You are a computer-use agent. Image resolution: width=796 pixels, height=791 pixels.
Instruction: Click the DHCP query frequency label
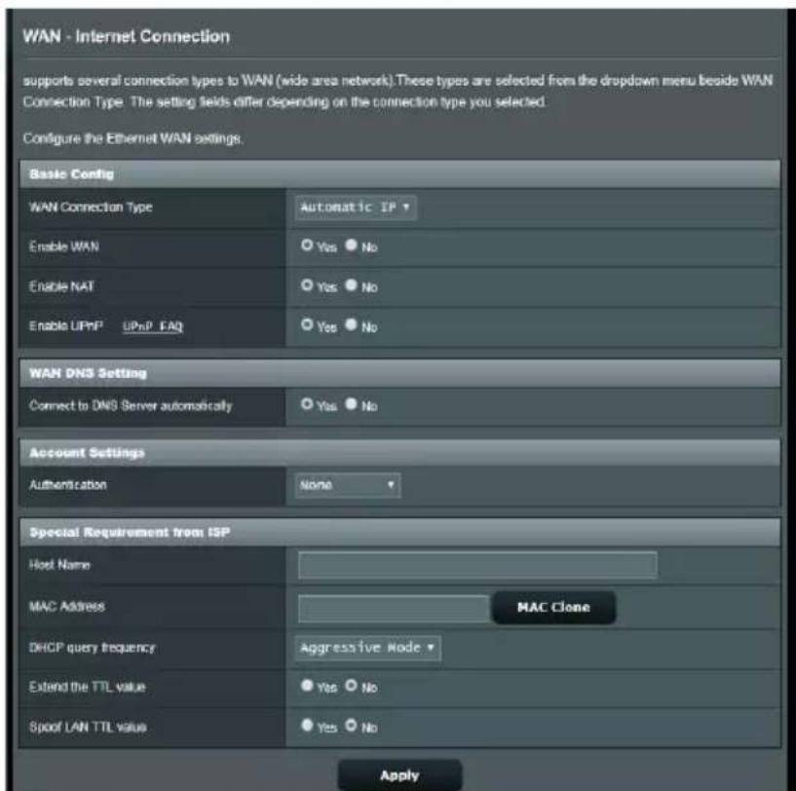click(x=92, y=648)
